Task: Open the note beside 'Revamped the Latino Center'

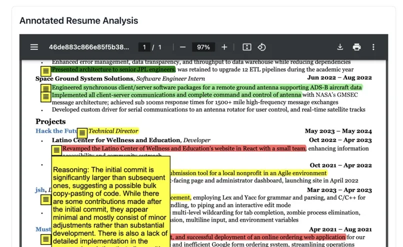Action: [x=56, y=150]
